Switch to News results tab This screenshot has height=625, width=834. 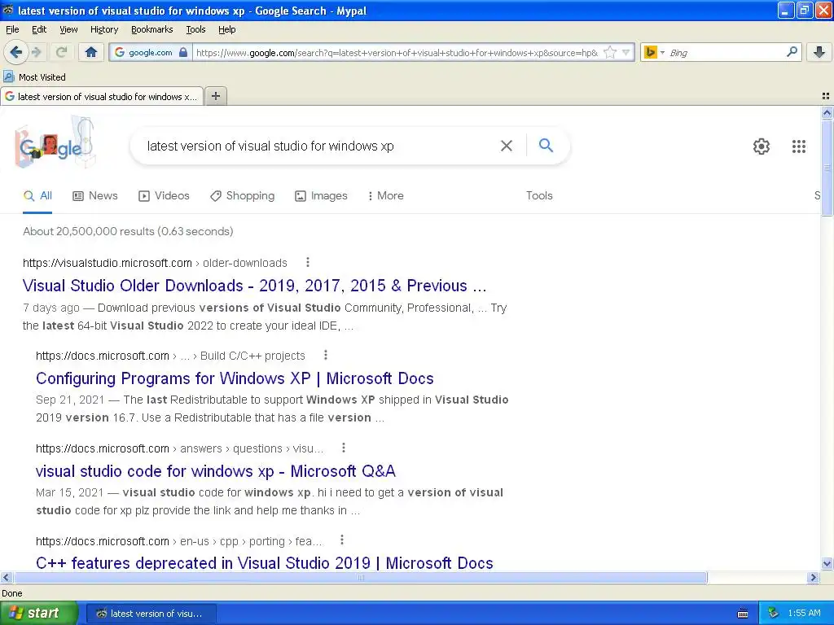point(95,195)
